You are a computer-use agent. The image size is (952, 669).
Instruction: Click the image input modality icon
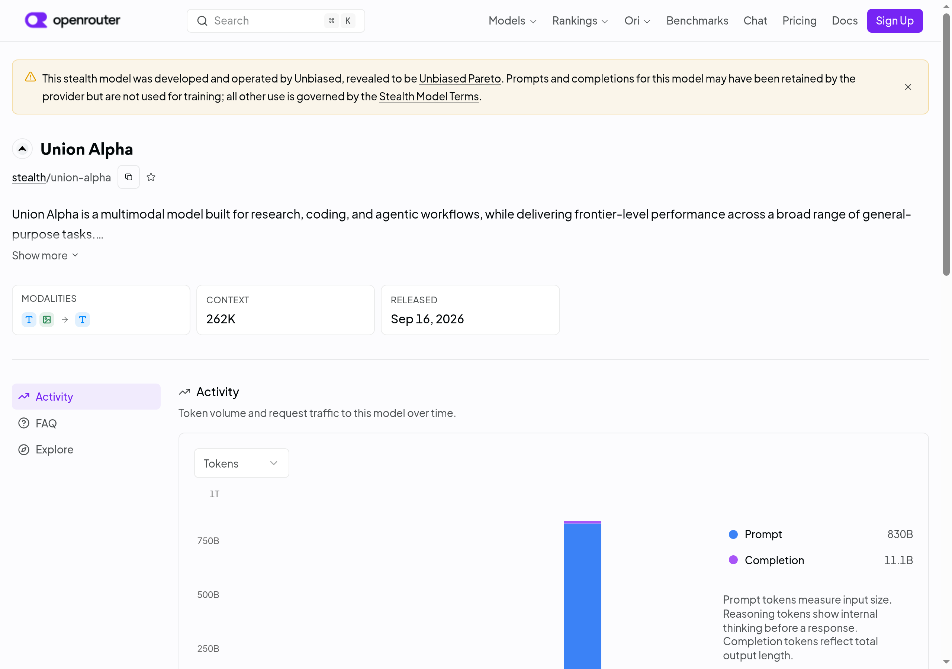pyautogui.click(x=47, y=320)
